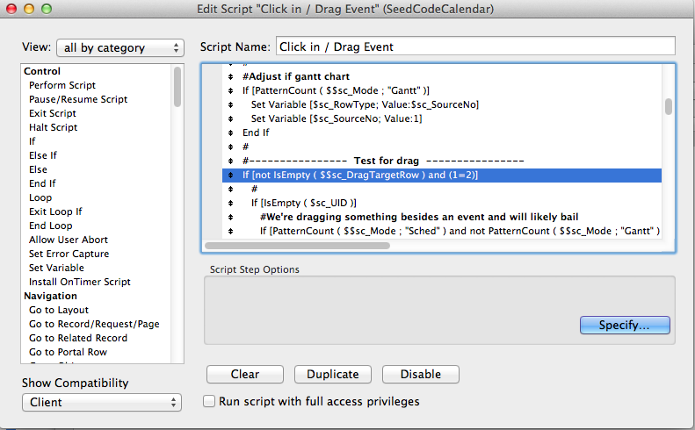Click reorder handle beside If PatternCount Gantt step
The height and width of the screenshot is (430, 695).
(x=230, y=90)
